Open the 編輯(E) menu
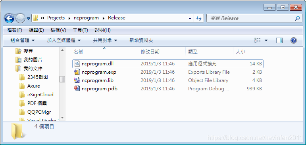This screenshot has height=145, width=306. [x=36, y=30]
